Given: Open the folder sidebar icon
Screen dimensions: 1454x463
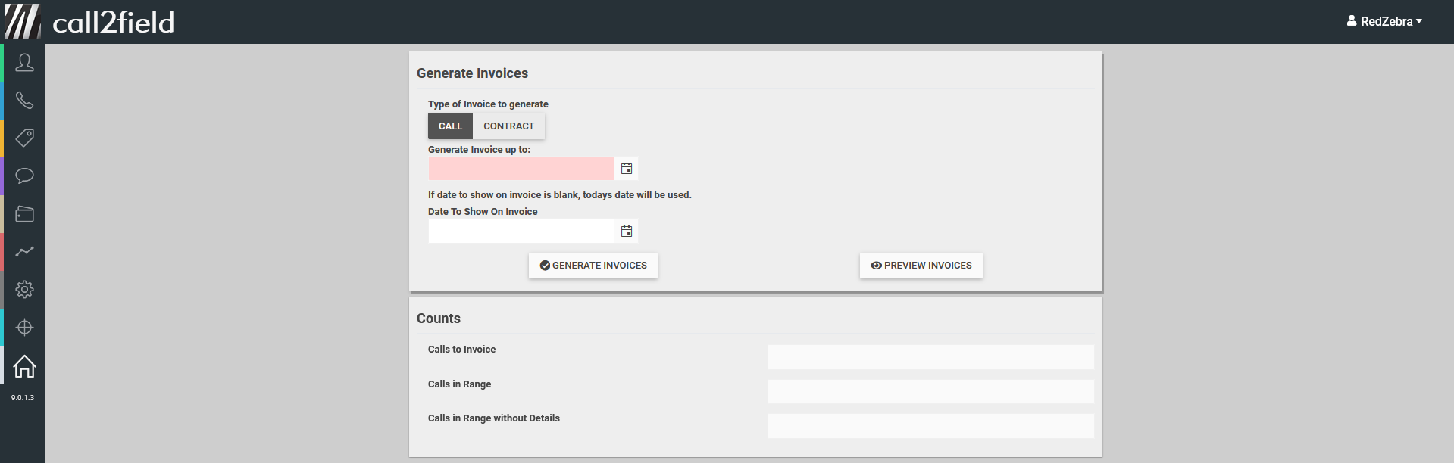Looking at the screenshot, I should tap(24, 214).
